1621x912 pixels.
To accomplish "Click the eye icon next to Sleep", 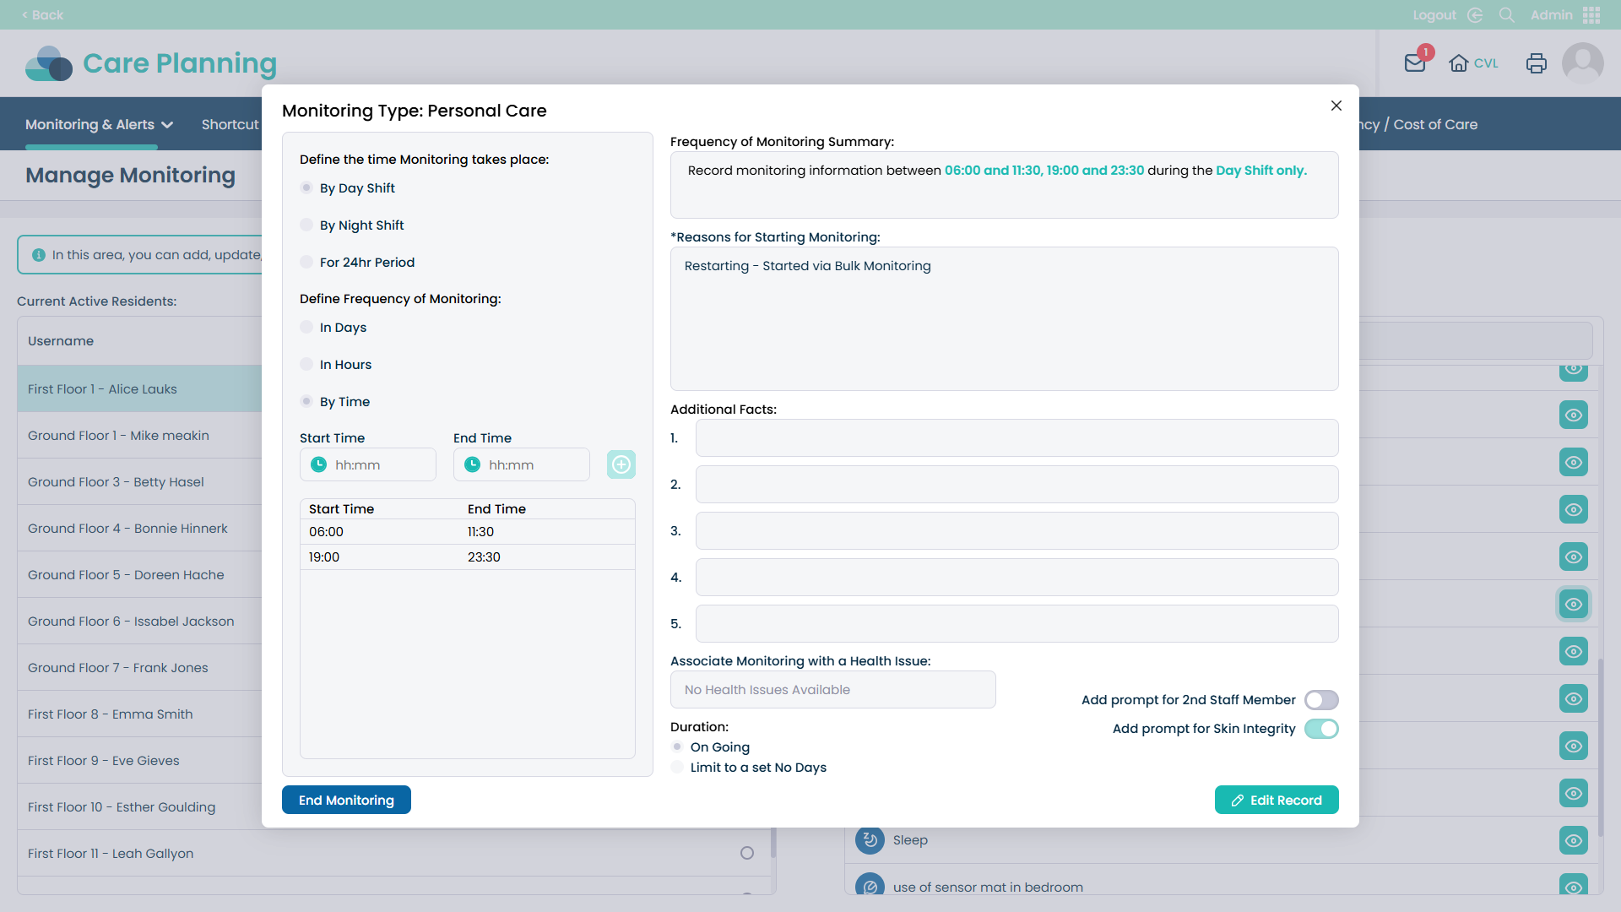I will tap(1573, 840).
